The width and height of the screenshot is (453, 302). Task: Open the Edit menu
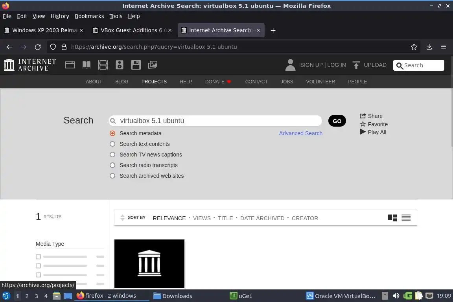22,16
